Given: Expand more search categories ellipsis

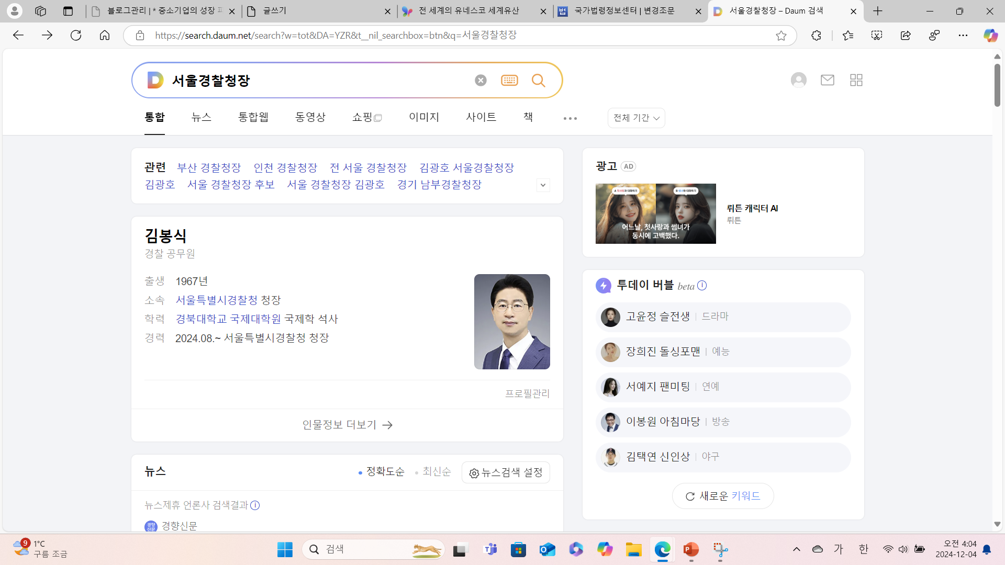Looking at the screenshot, I should (x=570, y=118).
